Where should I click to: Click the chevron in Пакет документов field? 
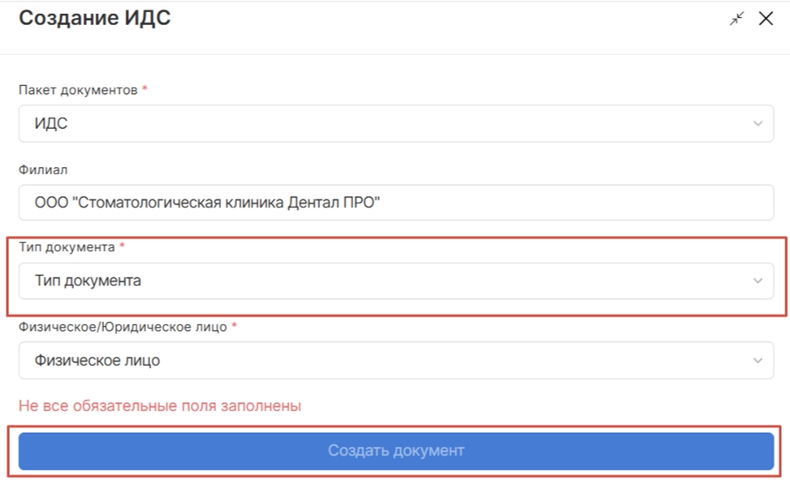tap(758, 123)
